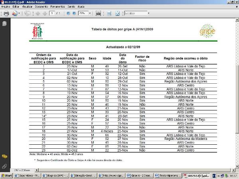Open the Janela menu
239x179 pixels.
click(71, 6)
